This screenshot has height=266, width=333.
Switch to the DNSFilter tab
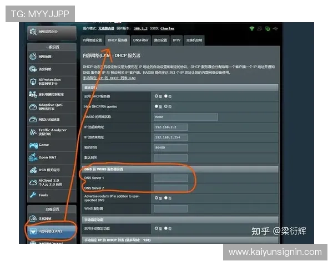(140, 40)
